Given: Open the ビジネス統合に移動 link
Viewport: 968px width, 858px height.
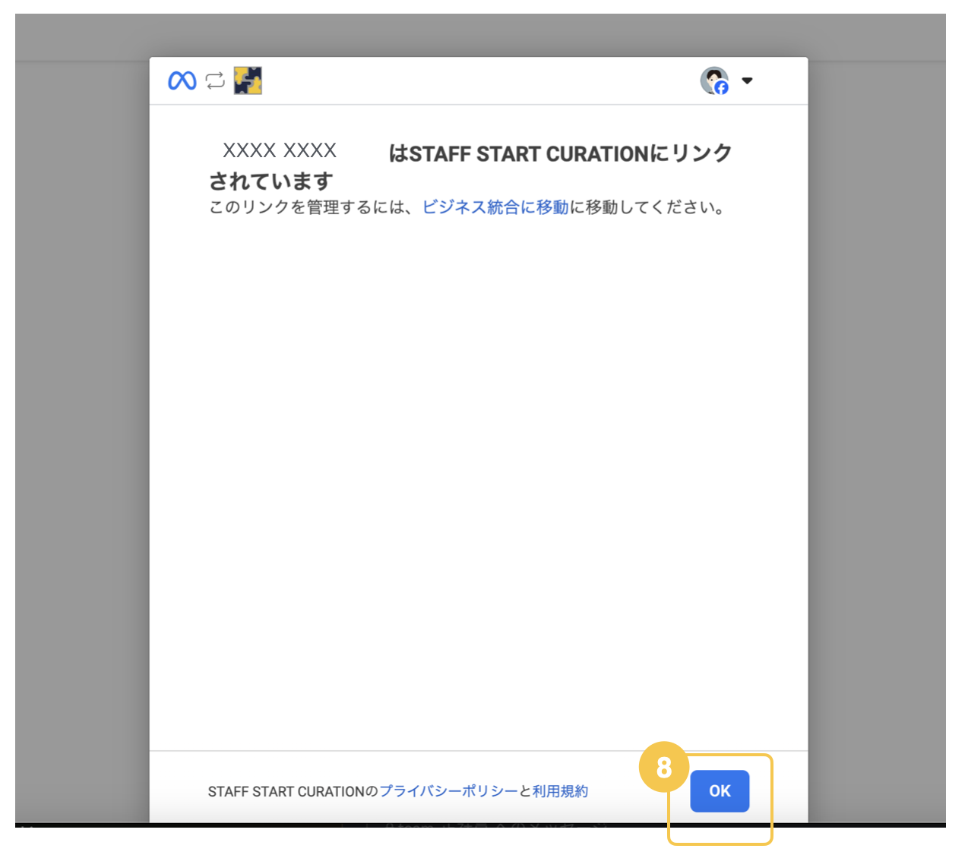Looking at the screenshot, I should pos(495,207).
